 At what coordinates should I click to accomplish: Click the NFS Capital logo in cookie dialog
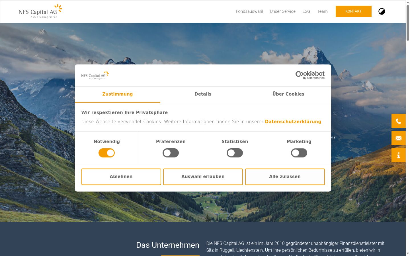click(95, 75)
